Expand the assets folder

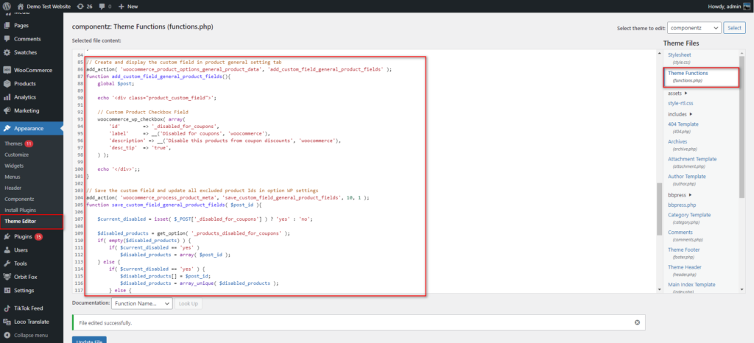(677, 93)
